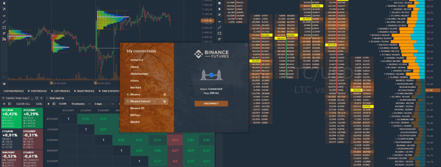Select Barchart in My connections list
This screenshot has height=167, width=441.
pos(136,87)
